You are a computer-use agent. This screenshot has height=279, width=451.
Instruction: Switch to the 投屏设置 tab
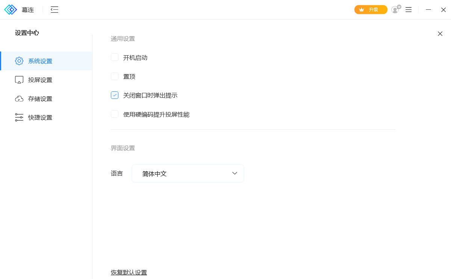(x=40, y=80)
